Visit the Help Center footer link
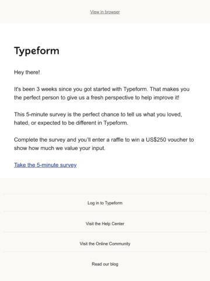 tap(105, 224)
